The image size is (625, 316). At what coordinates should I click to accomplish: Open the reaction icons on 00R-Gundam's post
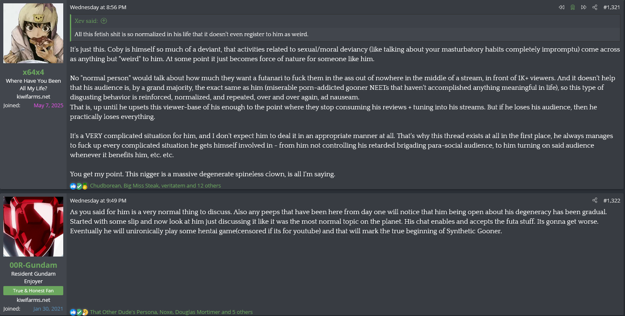click(x=79, y=312)
